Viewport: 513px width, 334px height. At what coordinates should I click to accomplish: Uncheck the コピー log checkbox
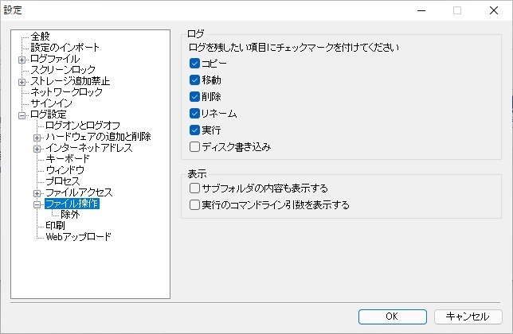pyautogui.click(x=194, y=63)
